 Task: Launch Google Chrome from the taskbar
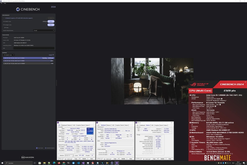pyautogui.click(x=64, y=163)
